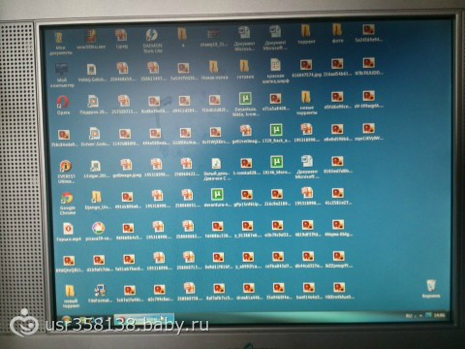Select the красная шапка file icon
465x349 pixels.
tap(275, 71)
